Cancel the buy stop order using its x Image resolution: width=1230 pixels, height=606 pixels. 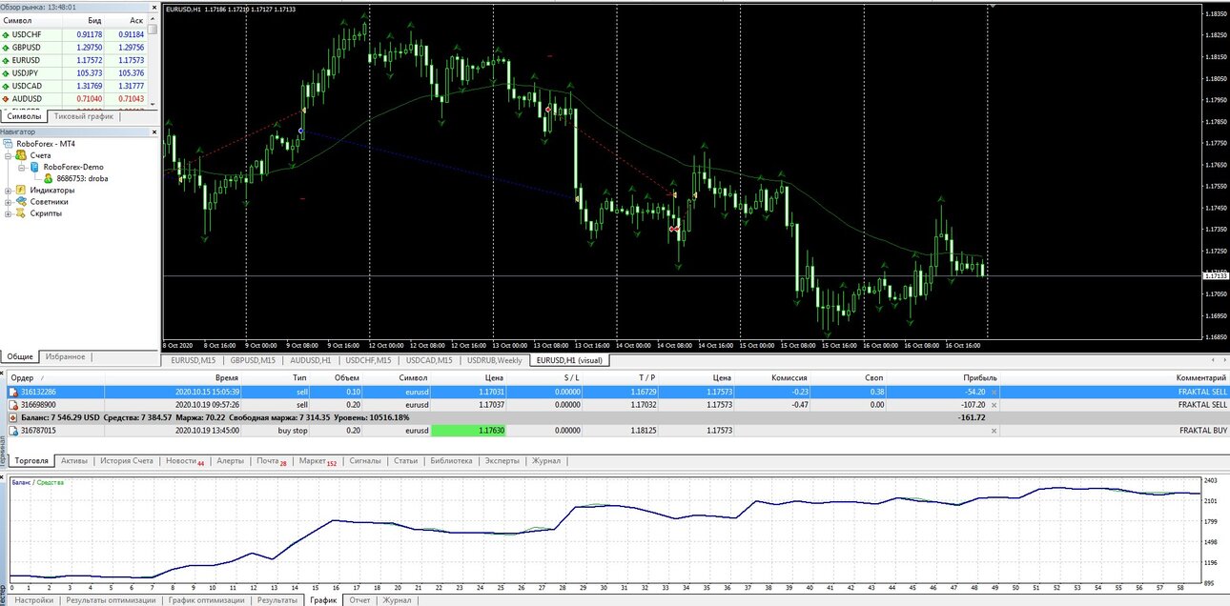point(994,431)
